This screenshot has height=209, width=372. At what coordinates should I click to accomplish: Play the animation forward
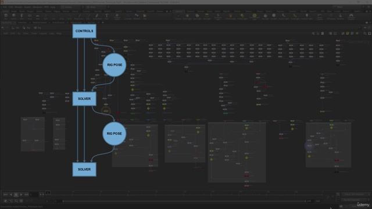click(x=21, y=194)
